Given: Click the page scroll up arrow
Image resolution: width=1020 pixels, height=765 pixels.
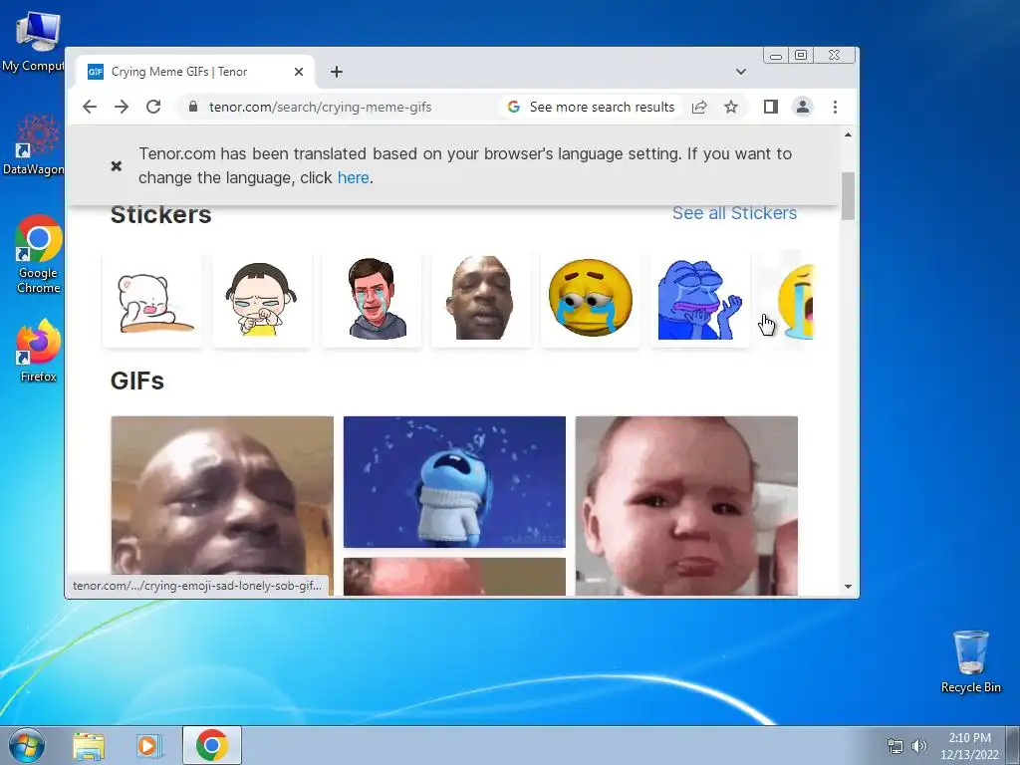Looking at the screenshot, I should click(x=848, y=134).
